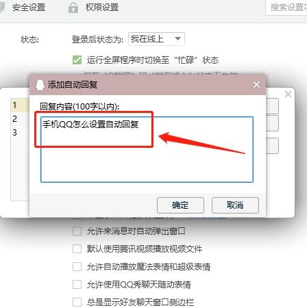Close the background auto-reply list window
Viewport: 307px width, 308px height.
pos(288,94)
